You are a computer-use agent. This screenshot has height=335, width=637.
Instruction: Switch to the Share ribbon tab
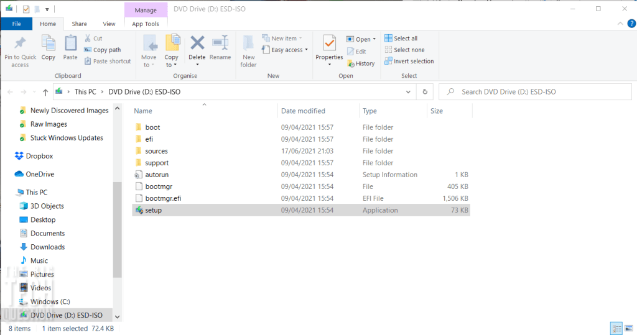pyautogui.click(x=79, y=24)
